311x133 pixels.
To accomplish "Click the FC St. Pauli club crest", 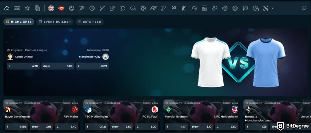I will tap(155, 109).
